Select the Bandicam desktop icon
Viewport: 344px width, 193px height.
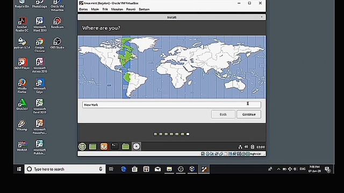pyautogui.click(x=58, y=23)
